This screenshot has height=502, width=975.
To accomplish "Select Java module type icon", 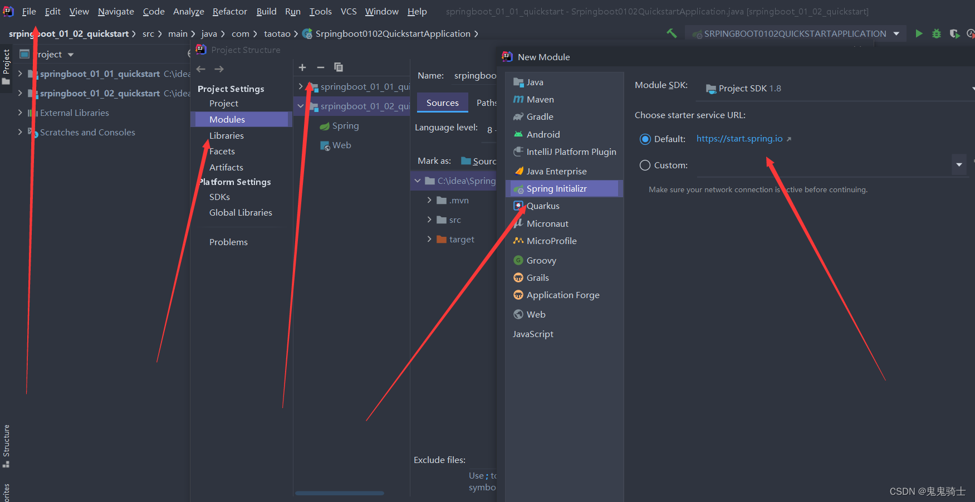I will (x=518, y=82).
